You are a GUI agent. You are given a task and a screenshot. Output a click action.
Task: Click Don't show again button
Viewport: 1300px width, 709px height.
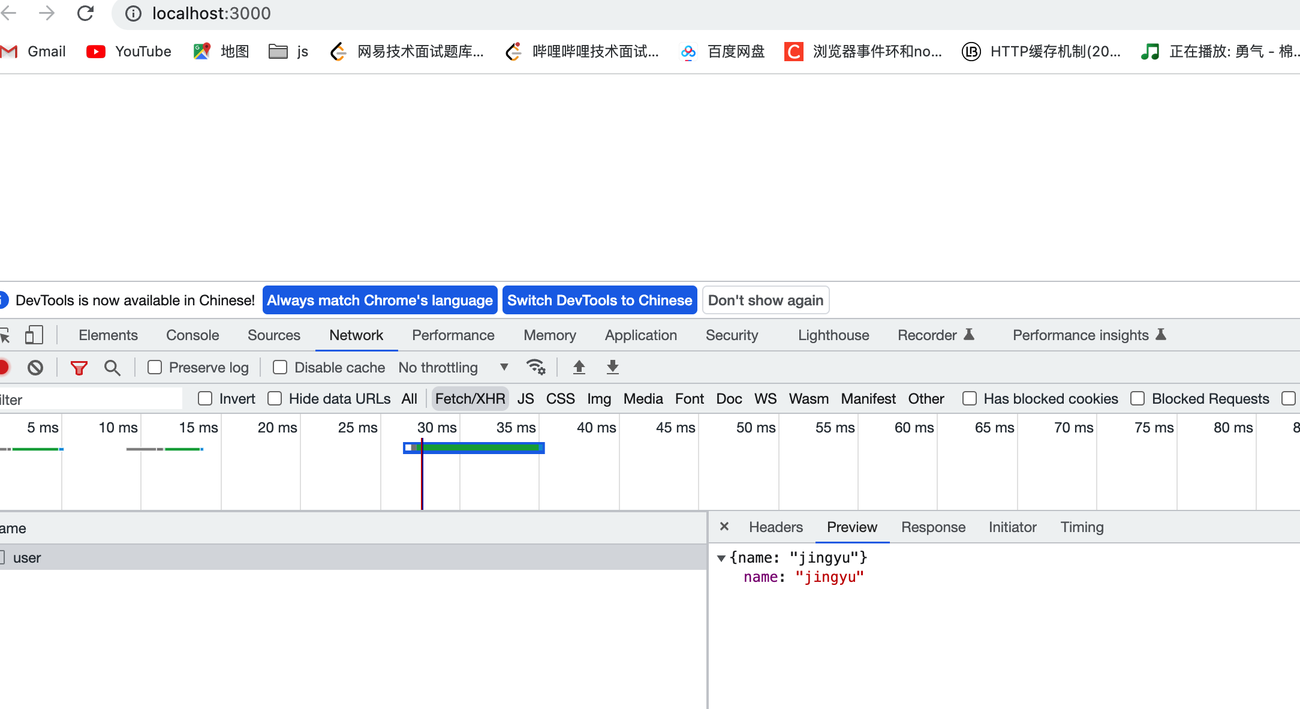point(765,301)
